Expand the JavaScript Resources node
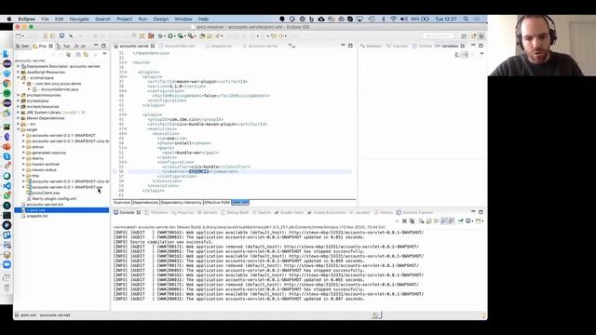Viewport: 596px width, 335px height. pos(18,72)
